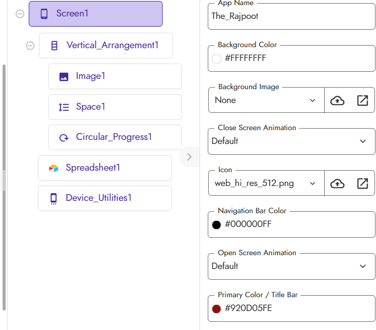Click the picture icon of Image1
The height and width of the screenshot is (330, 376).
(64, 77)
